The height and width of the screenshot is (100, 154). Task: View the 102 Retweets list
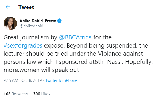tap(16, 94)
